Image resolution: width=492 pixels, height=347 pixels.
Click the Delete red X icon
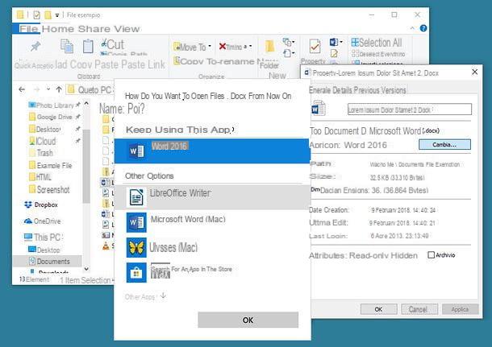coord(223,47)
